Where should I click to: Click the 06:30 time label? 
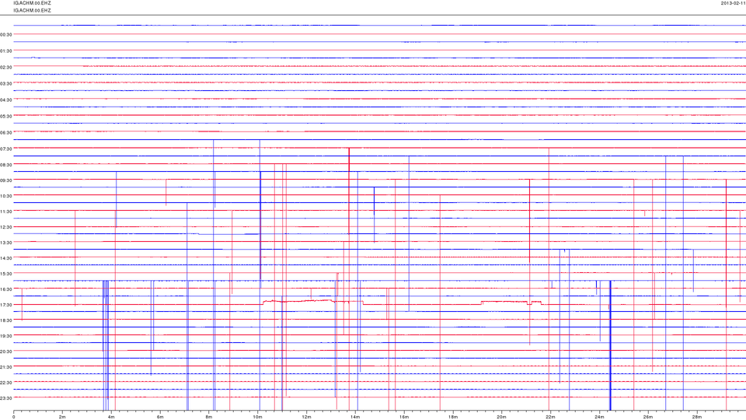5,132
